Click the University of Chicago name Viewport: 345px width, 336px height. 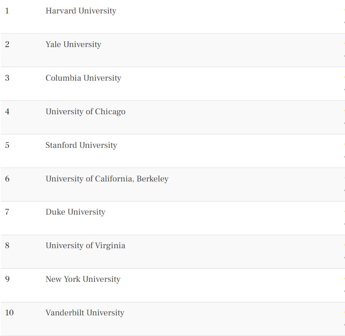[86, 112]
